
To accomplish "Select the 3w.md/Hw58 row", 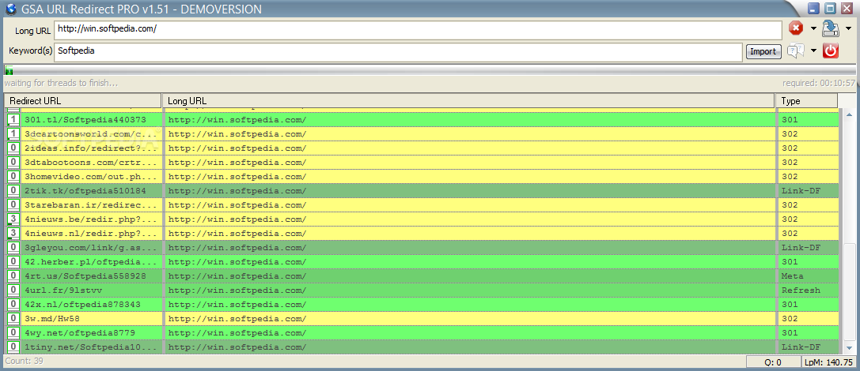I will (422, 319).
